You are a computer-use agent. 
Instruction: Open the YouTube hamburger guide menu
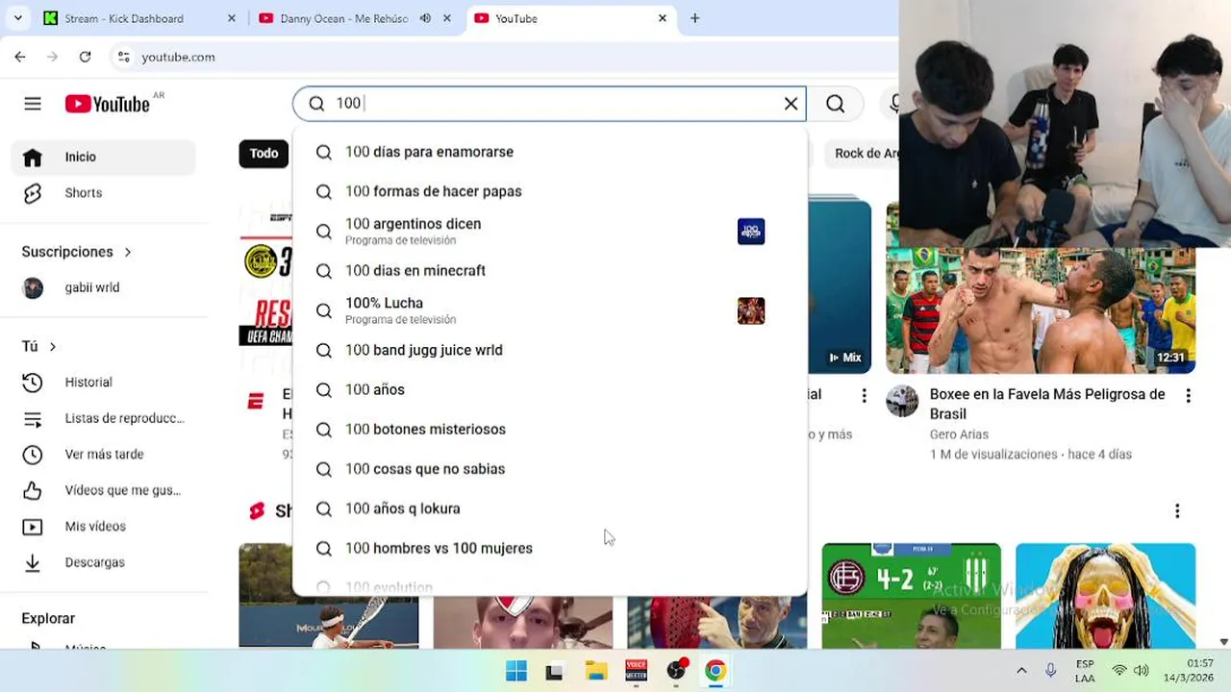[x=33, y=104]
